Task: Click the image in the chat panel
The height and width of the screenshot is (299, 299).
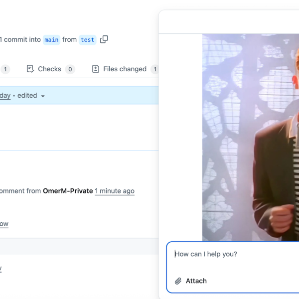Action: [x=250, y=138]
